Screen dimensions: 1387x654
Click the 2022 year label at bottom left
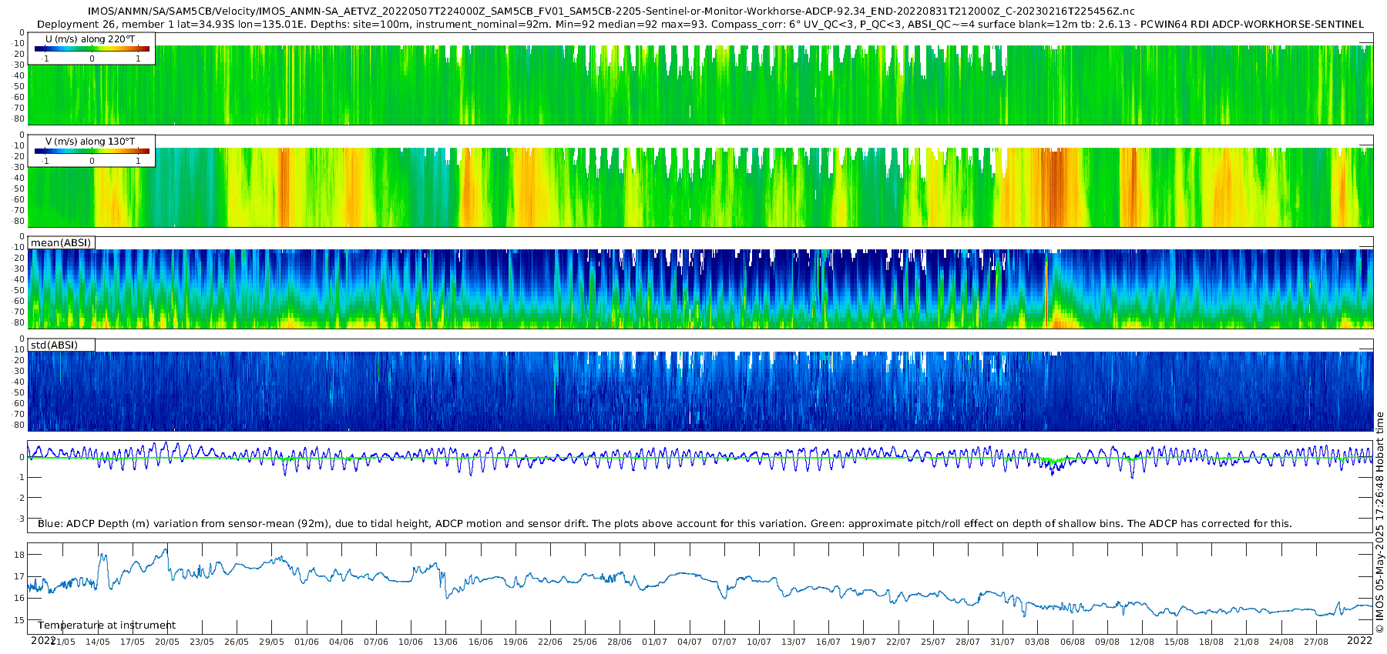[43, 641]
